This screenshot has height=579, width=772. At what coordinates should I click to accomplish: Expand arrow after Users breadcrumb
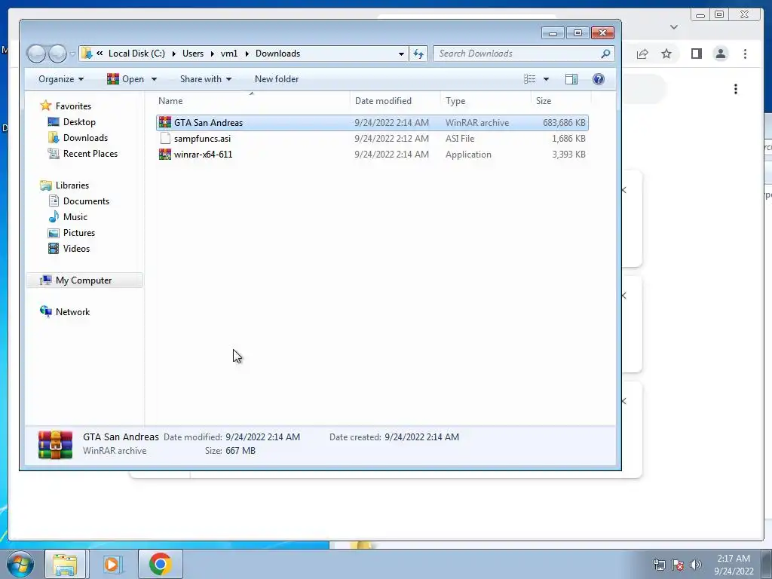point(212,54)
